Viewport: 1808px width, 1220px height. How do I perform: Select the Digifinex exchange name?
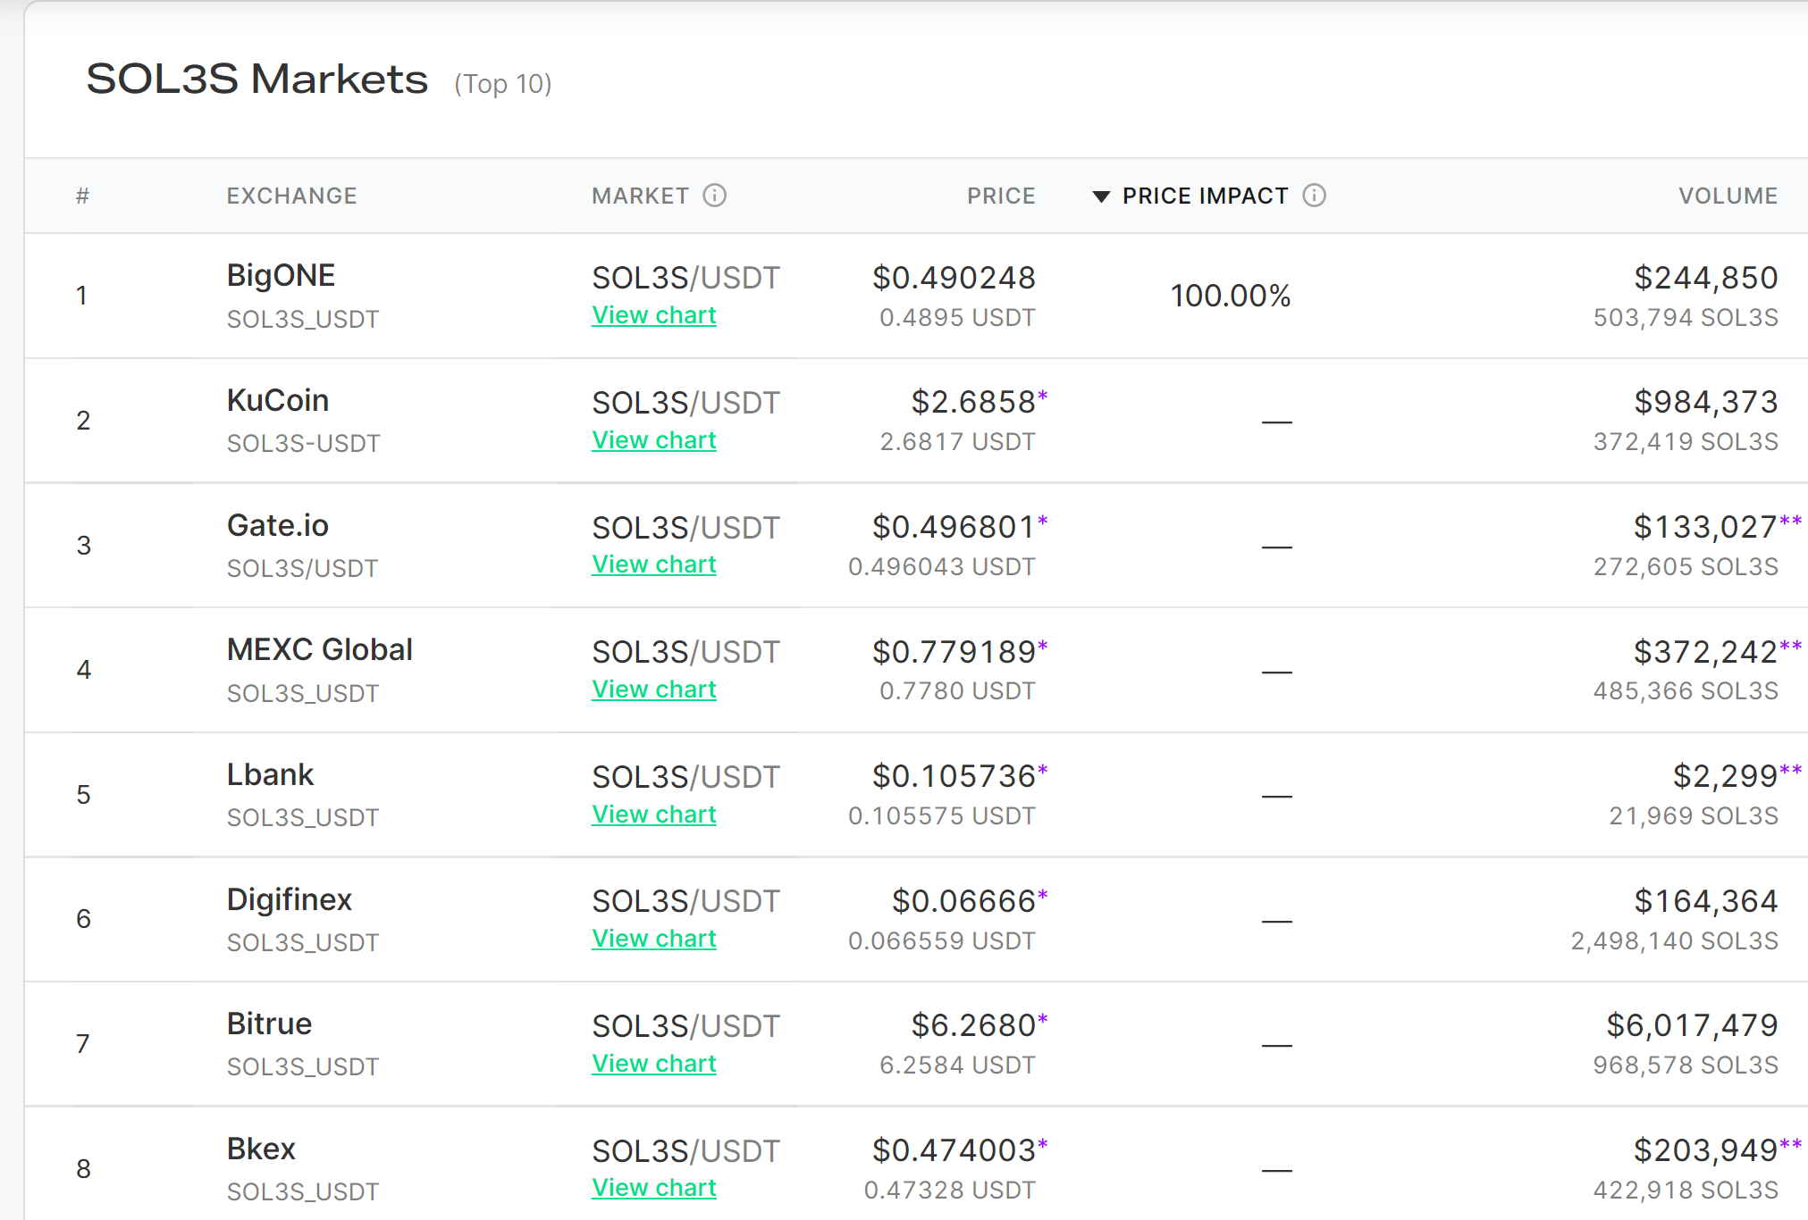tap(290, 899)
